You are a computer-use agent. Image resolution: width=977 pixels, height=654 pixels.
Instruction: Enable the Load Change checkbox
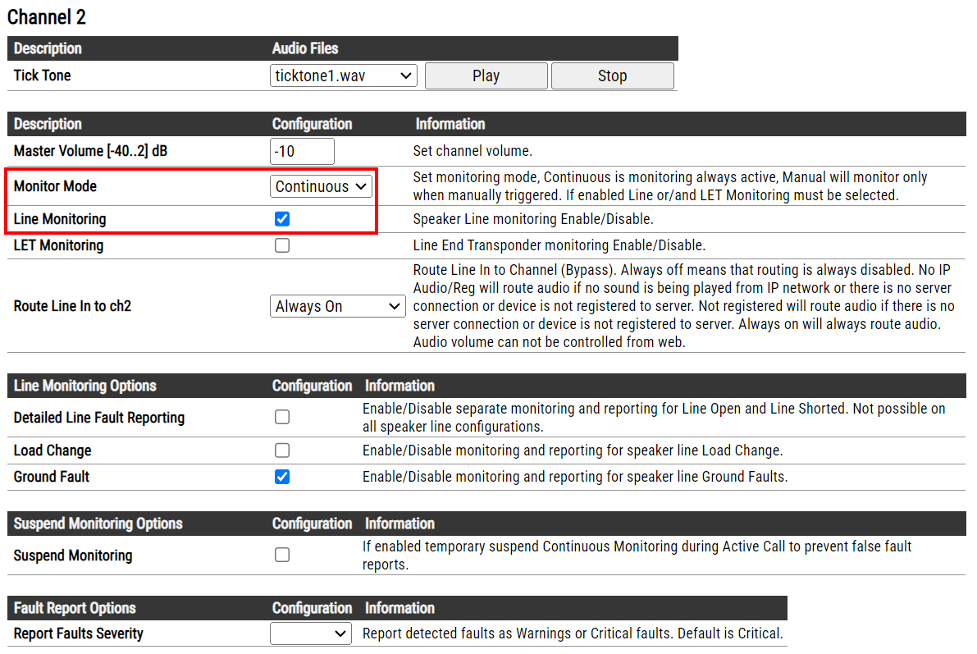point(282,450)
